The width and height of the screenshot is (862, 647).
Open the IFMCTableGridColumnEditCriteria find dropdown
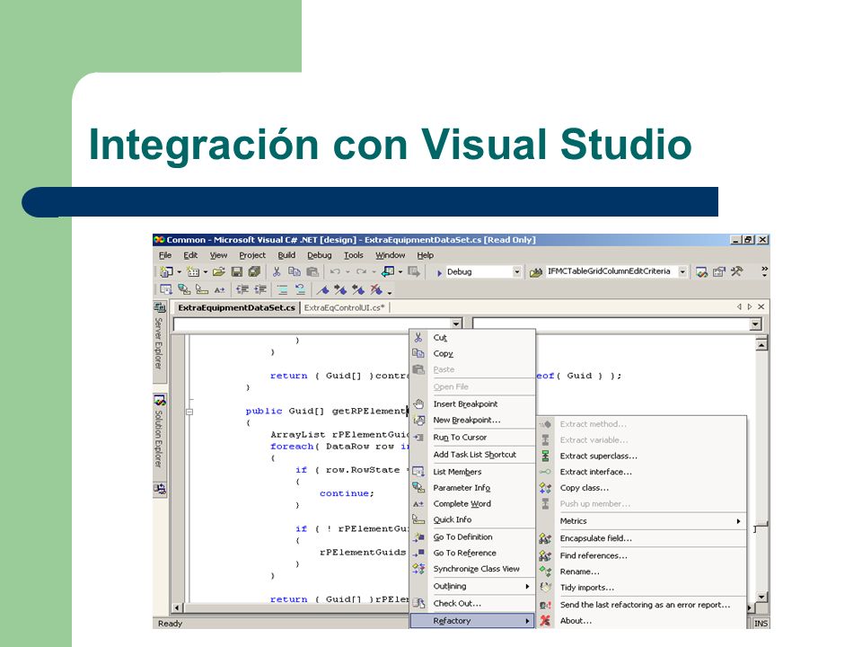pos(682,271)
